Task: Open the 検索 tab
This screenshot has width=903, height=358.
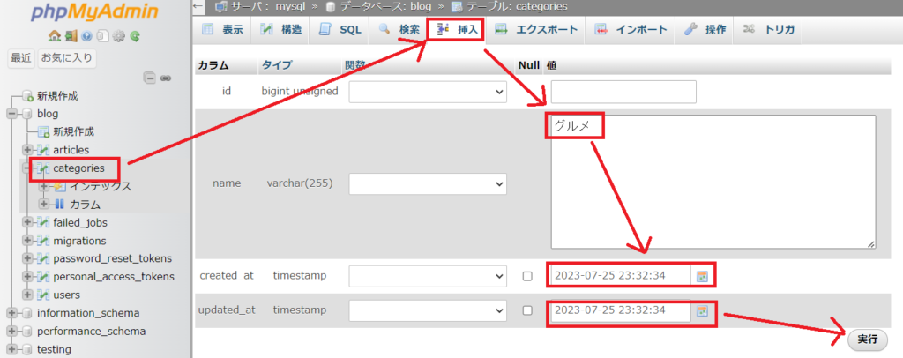Action: pyautogui.click(x=399, y=30)
